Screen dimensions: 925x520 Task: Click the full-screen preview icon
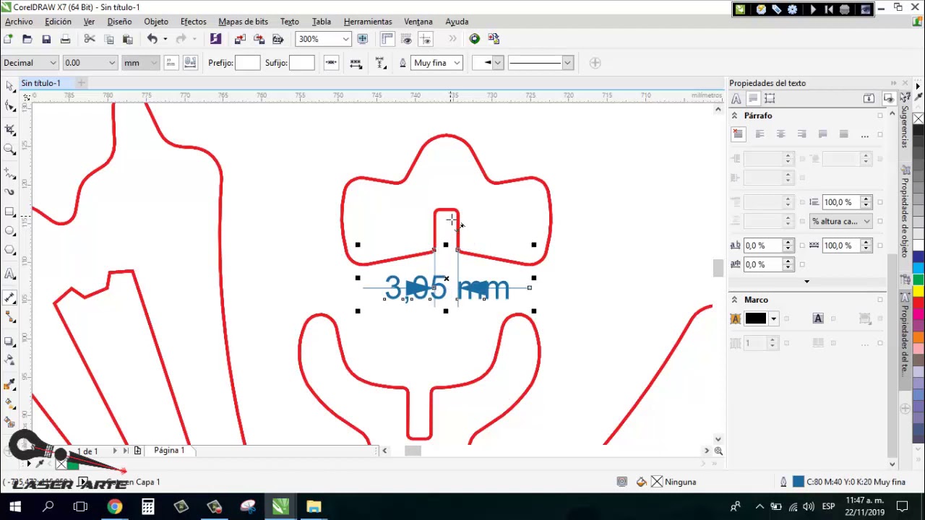(x=363, y=39)
